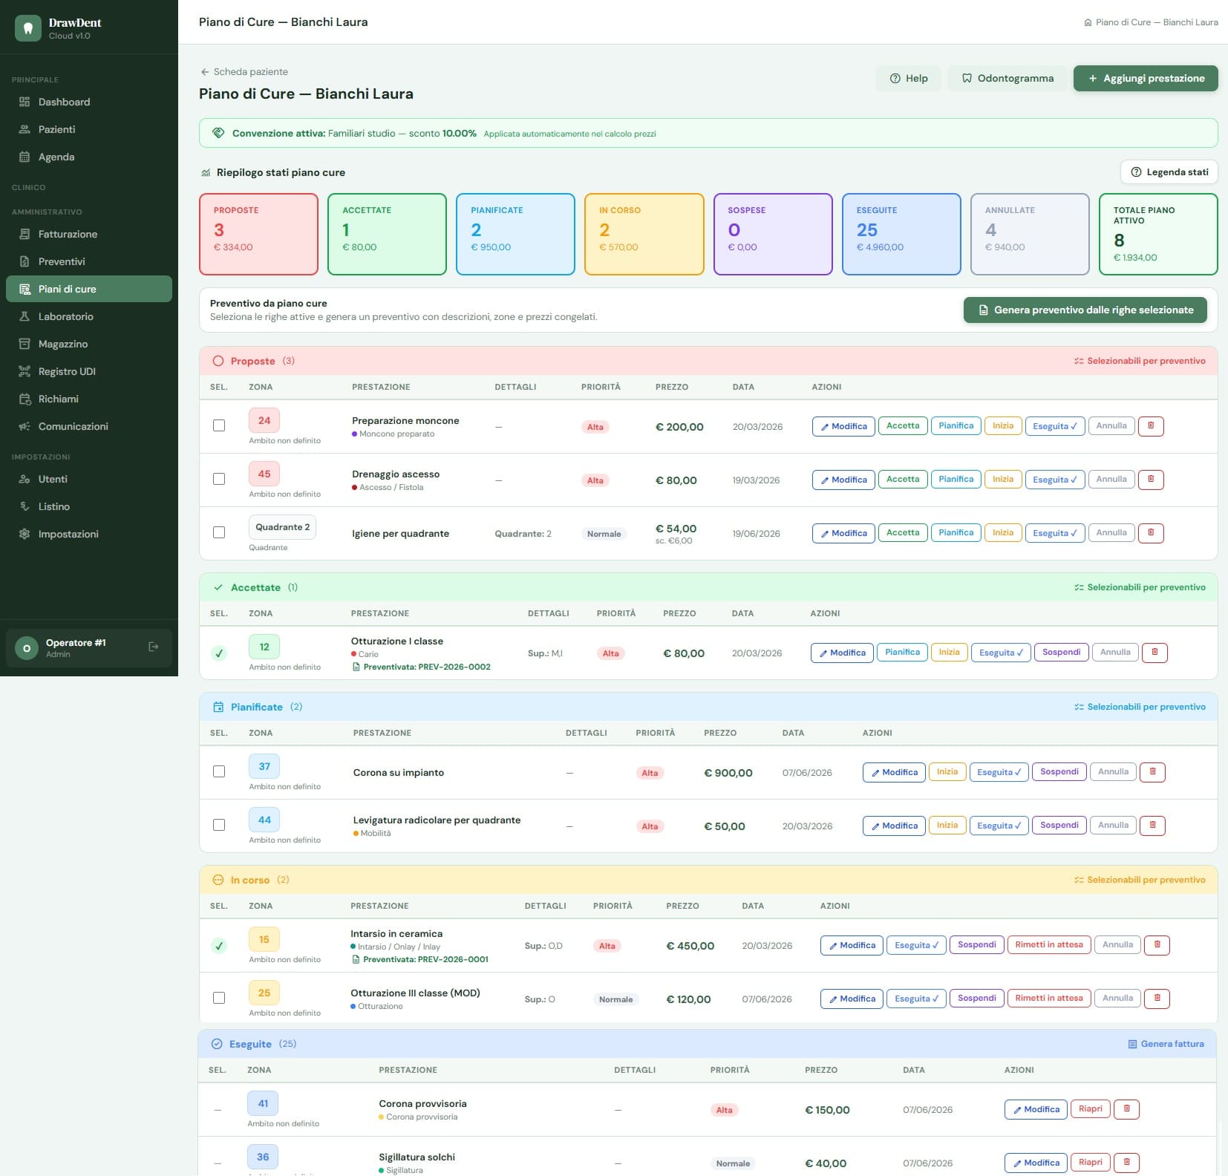Click the purple Sospese summary card
The width and height of the screenshot is (1228, 1176).
[773, 234]
